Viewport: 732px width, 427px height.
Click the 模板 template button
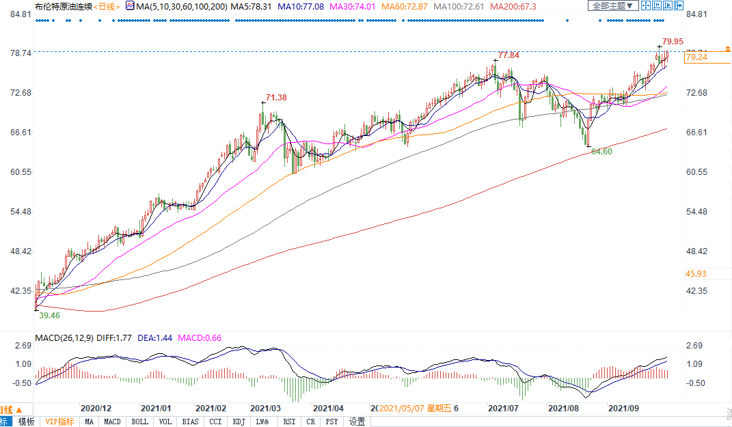pyautogui.click(x=26, y=422)
